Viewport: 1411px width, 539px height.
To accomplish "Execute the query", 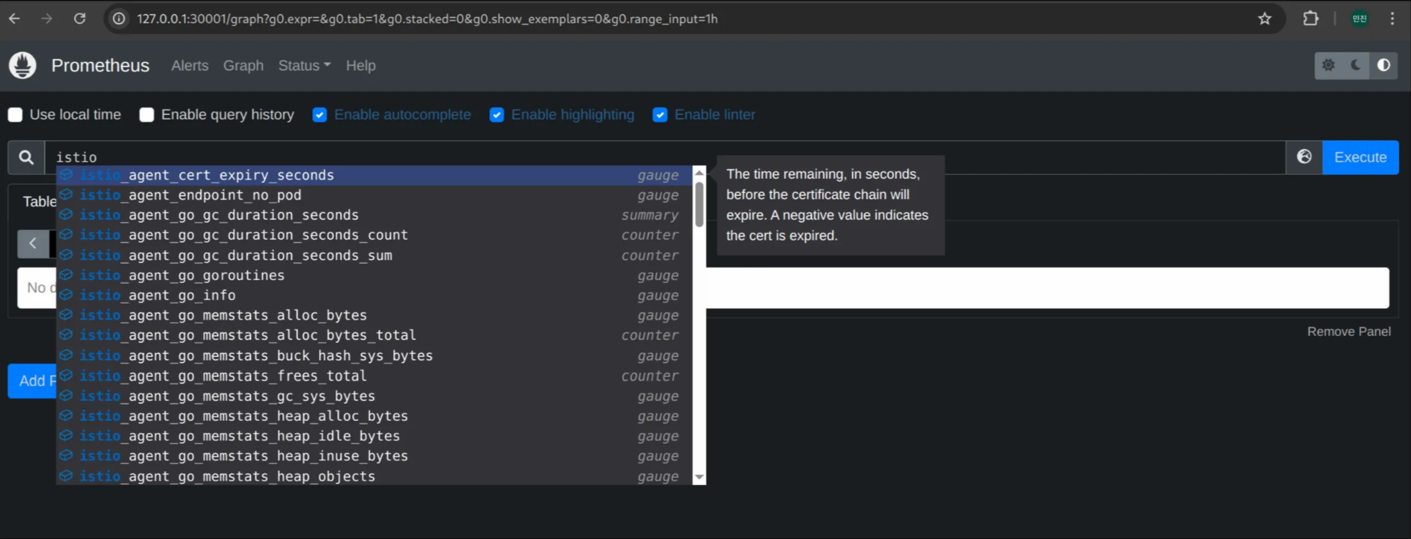I will (x=1360, y=157).
